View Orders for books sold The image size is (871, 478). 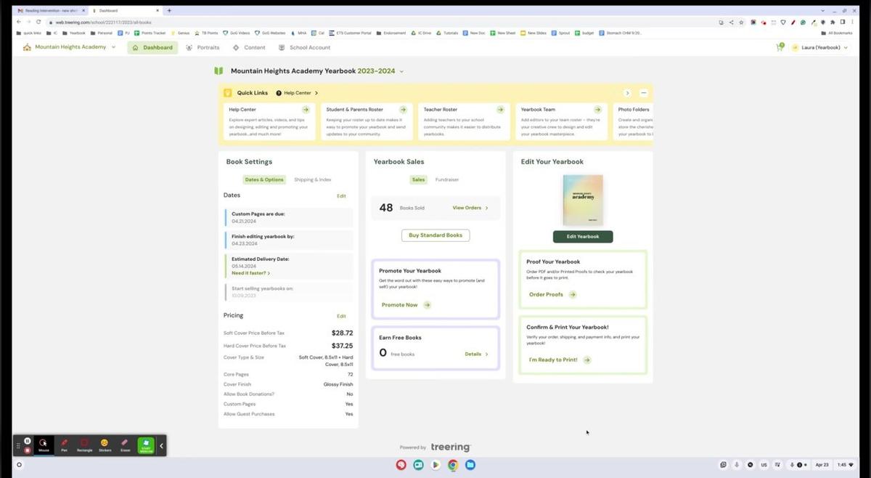[x=470, y=208]
